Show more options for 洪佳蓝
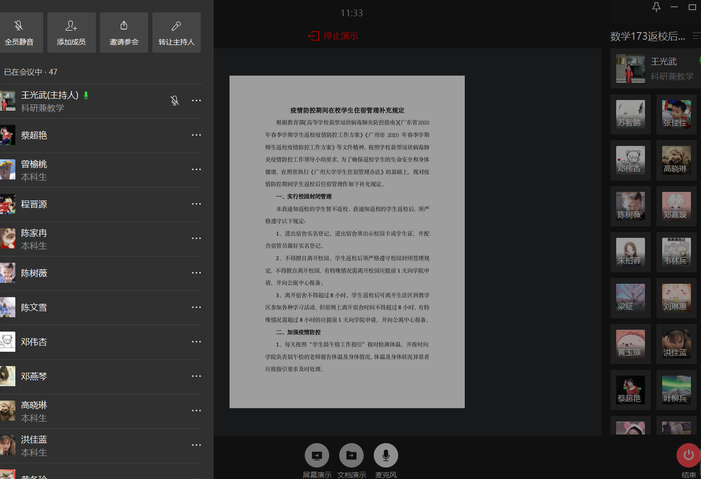Screen dimensions: 701x479 coord(196,445)
